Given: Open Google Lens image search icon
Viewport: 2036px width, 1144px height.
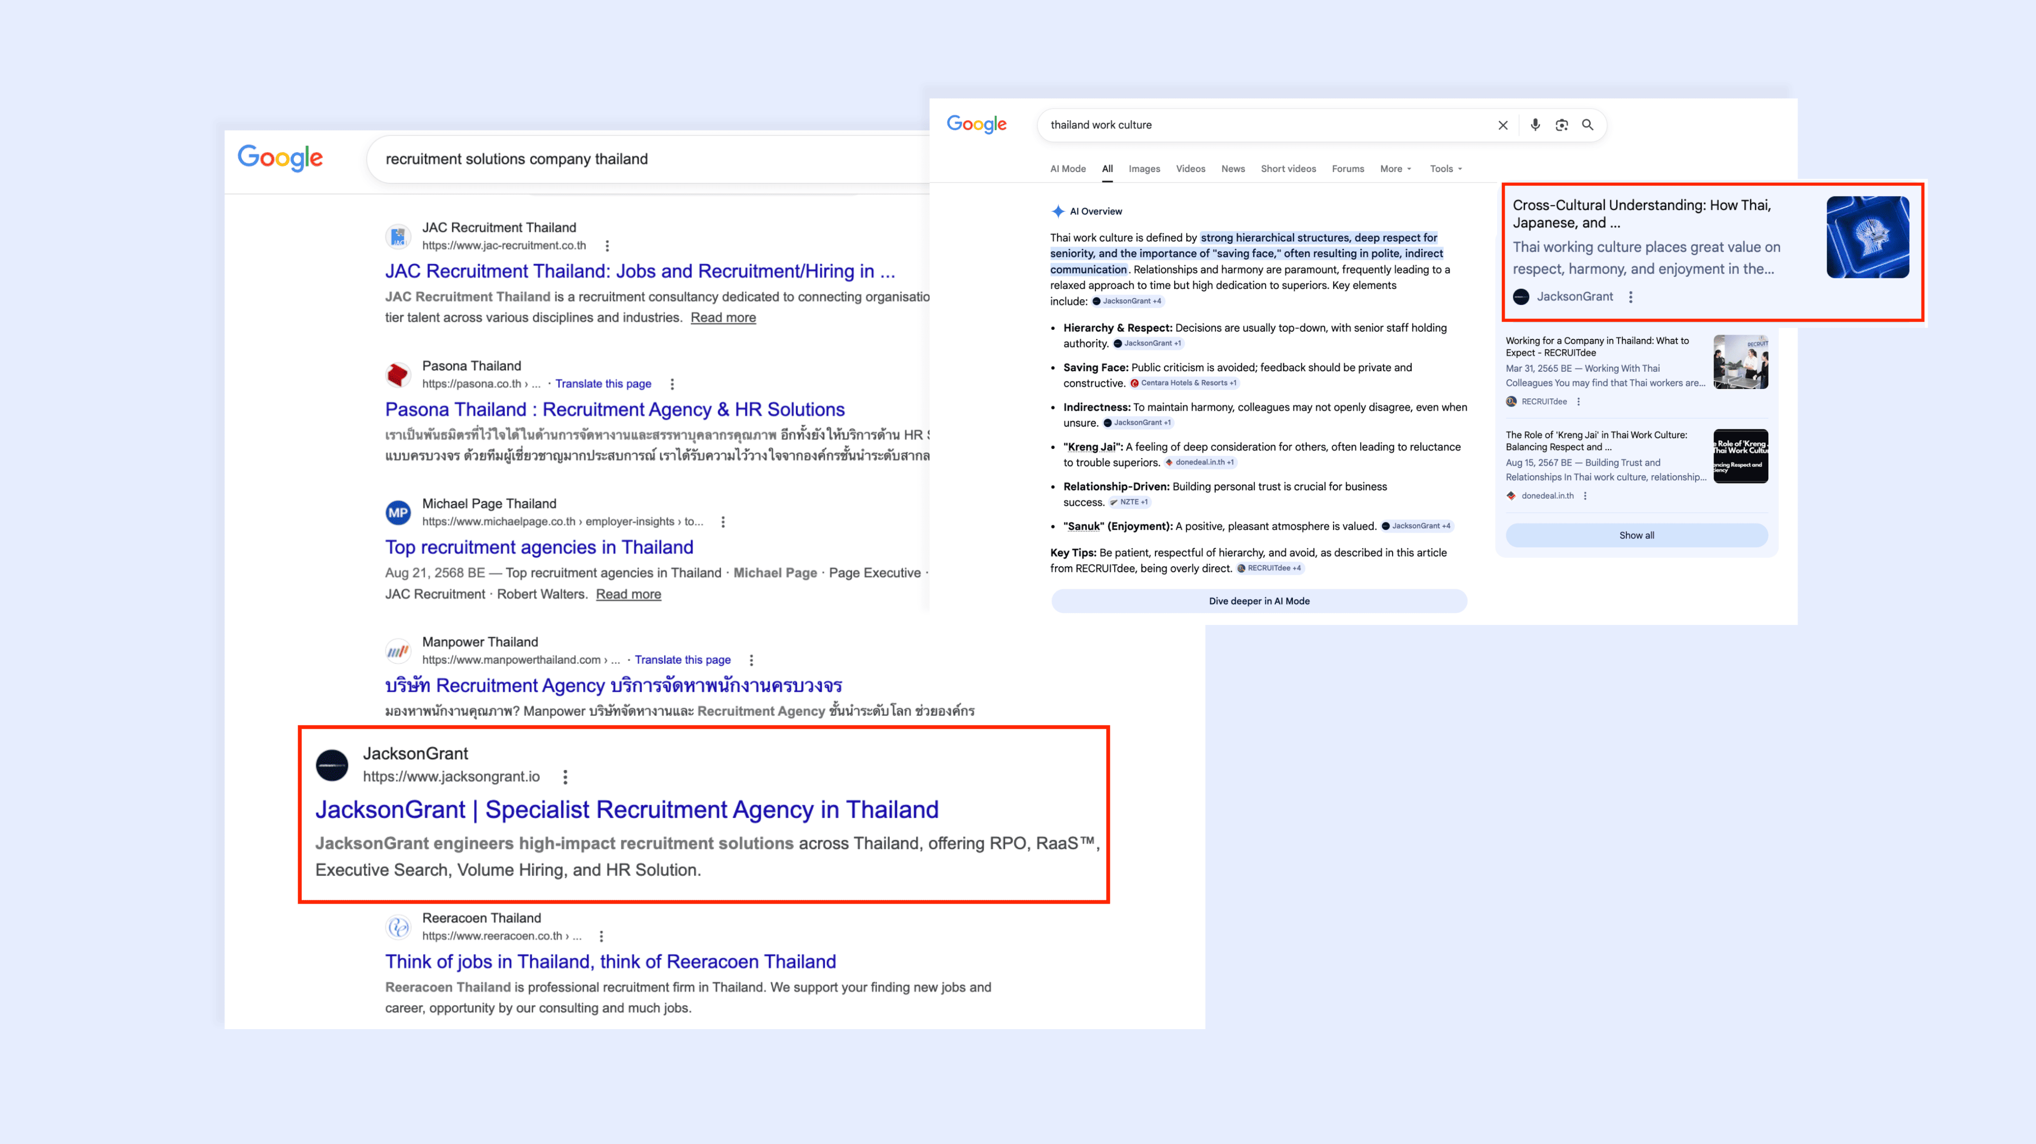Looking at the screenshot, I should coord(1561,125).
